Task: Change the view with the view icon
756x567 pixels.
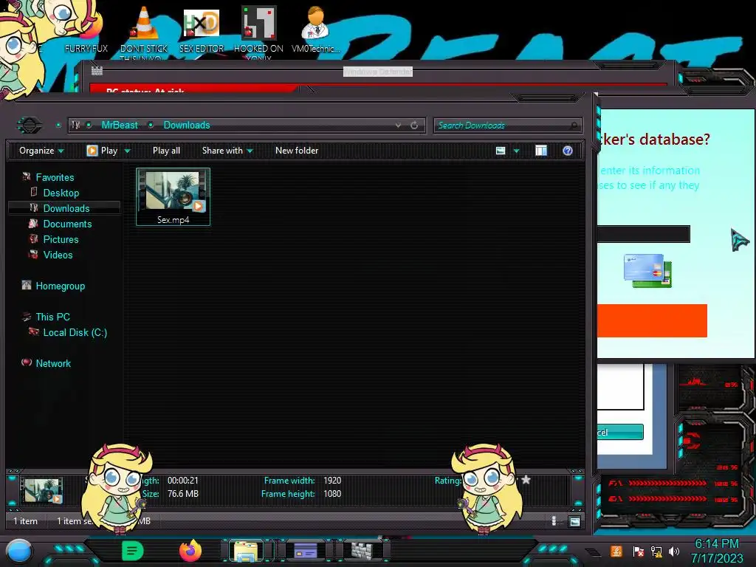Action: [501, 151]
